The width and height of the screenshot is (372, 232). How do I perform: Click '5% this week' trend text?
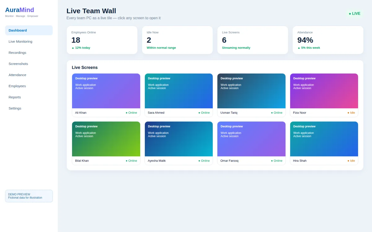tap(308, 48)
